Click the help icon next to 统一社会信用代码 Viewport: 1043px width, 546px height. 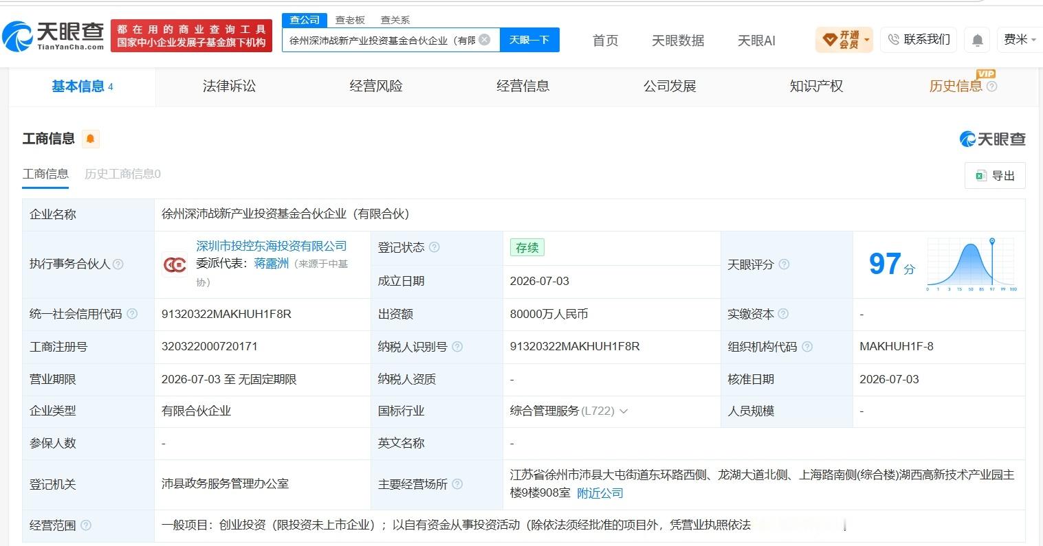pyautogui.click(x=132, y=314)
